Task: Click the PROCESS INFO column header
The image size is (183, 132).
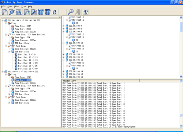Action: click(101, 81)
